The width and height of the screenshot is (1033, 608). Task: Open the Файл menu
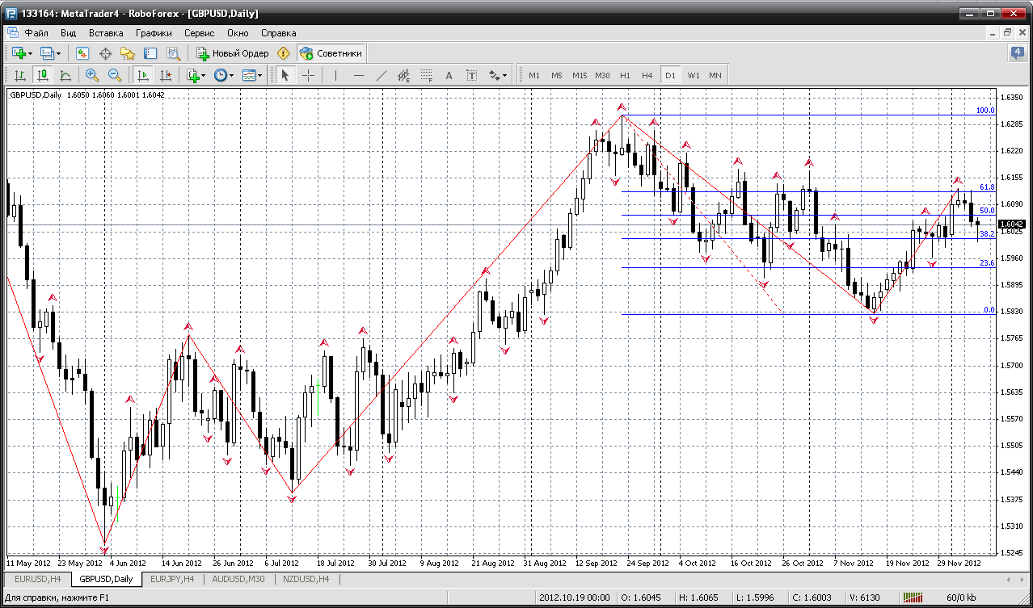click(37, 33)
